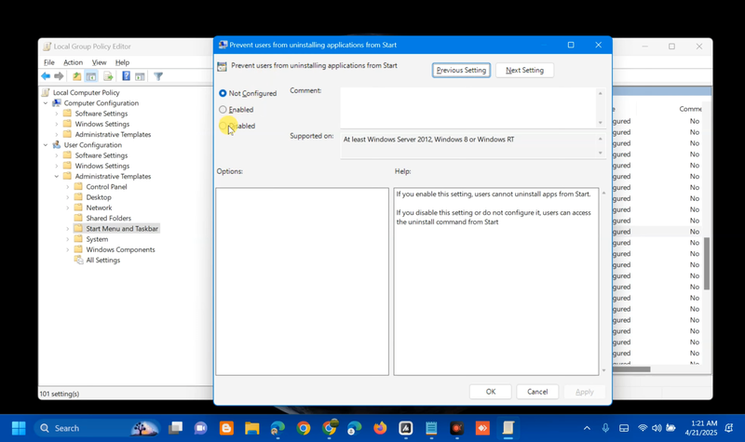Open the Notepad icon in the taskbar
Image resolution: width=745 pixels, height=442 pixels.
click(431, 428)
